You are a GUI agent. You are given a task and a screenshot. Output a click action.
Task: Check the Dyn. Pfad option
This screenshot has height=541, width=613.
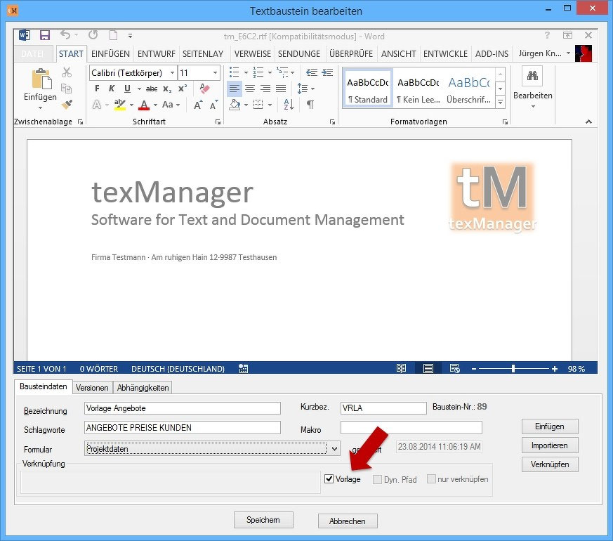coord(378,479)
